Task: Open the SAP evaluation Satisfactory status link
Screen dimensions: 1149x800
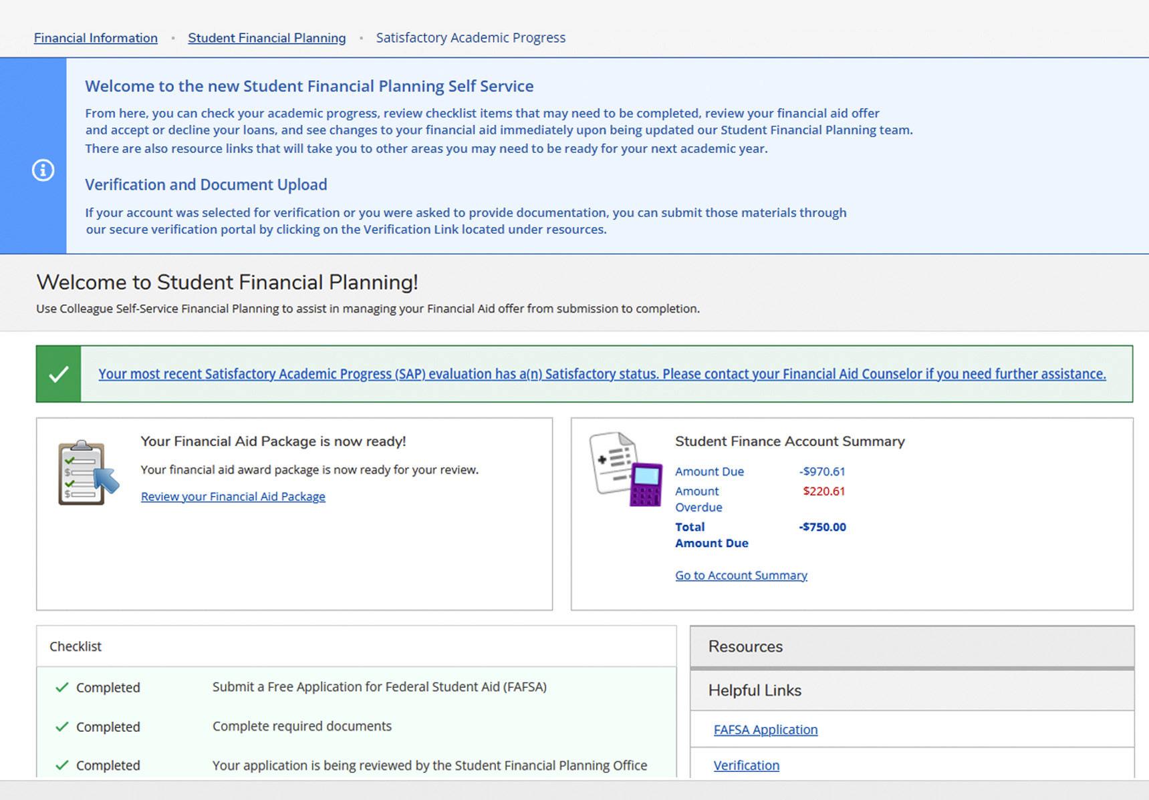Action: click(x=602, y=374)
